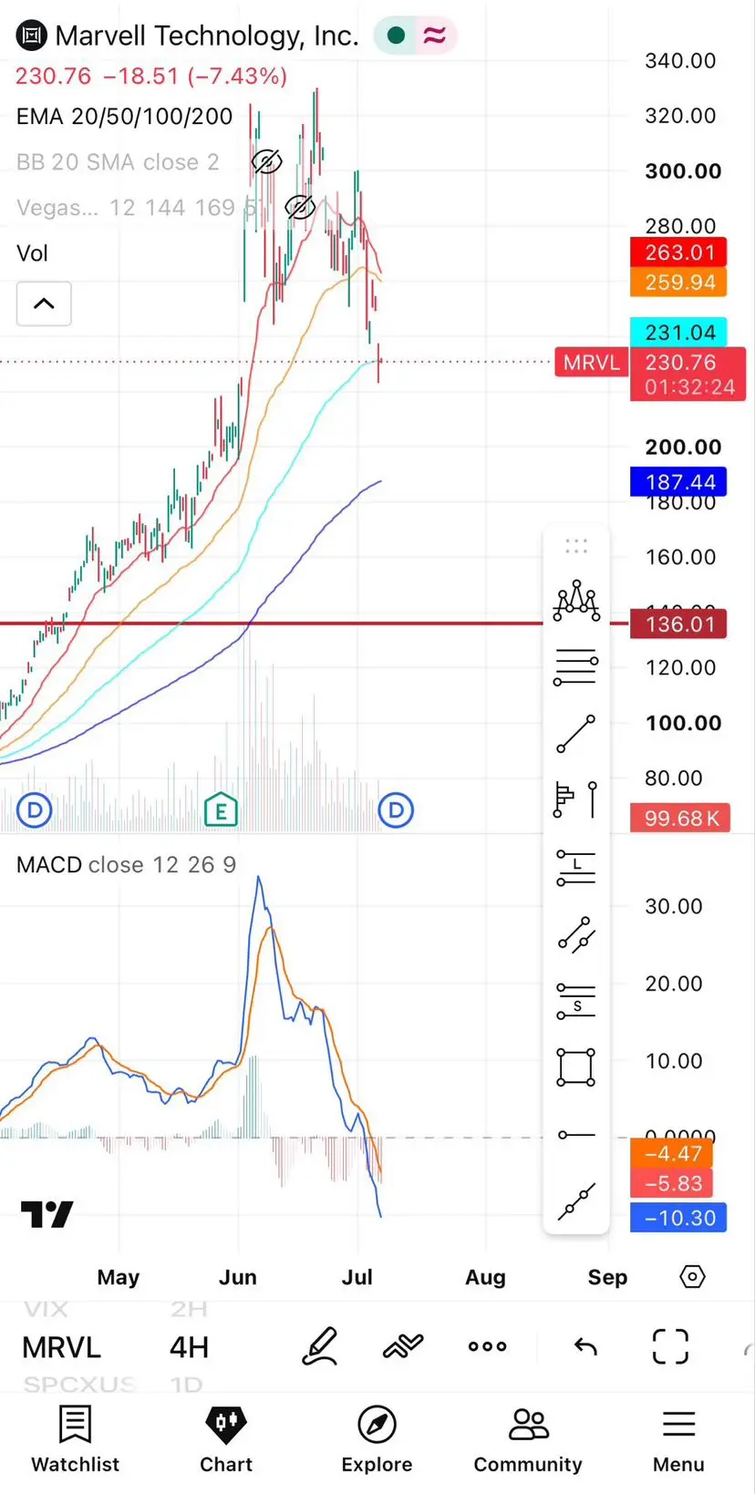
Task: Tap the pink approximate data badge
Action: 435,36
